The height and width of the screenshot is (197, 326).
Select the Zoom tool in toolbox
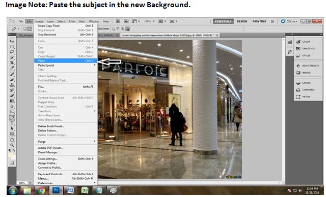(12, 145)
